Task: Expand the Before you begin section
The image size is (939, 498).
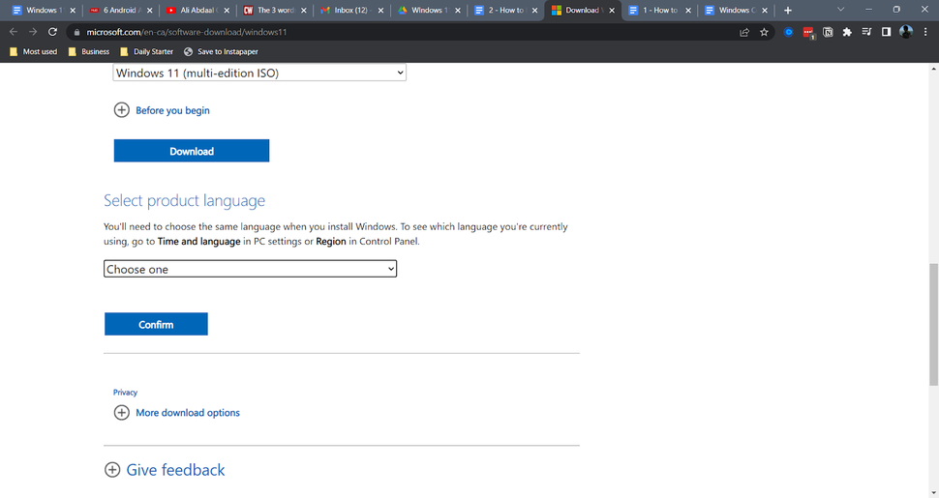Action: (162, 110)
